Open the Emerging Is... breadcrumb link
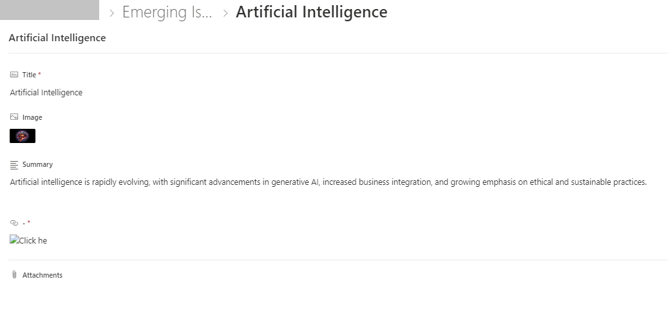This screenshot has width=668, height=315. click(x=167, y=12)
